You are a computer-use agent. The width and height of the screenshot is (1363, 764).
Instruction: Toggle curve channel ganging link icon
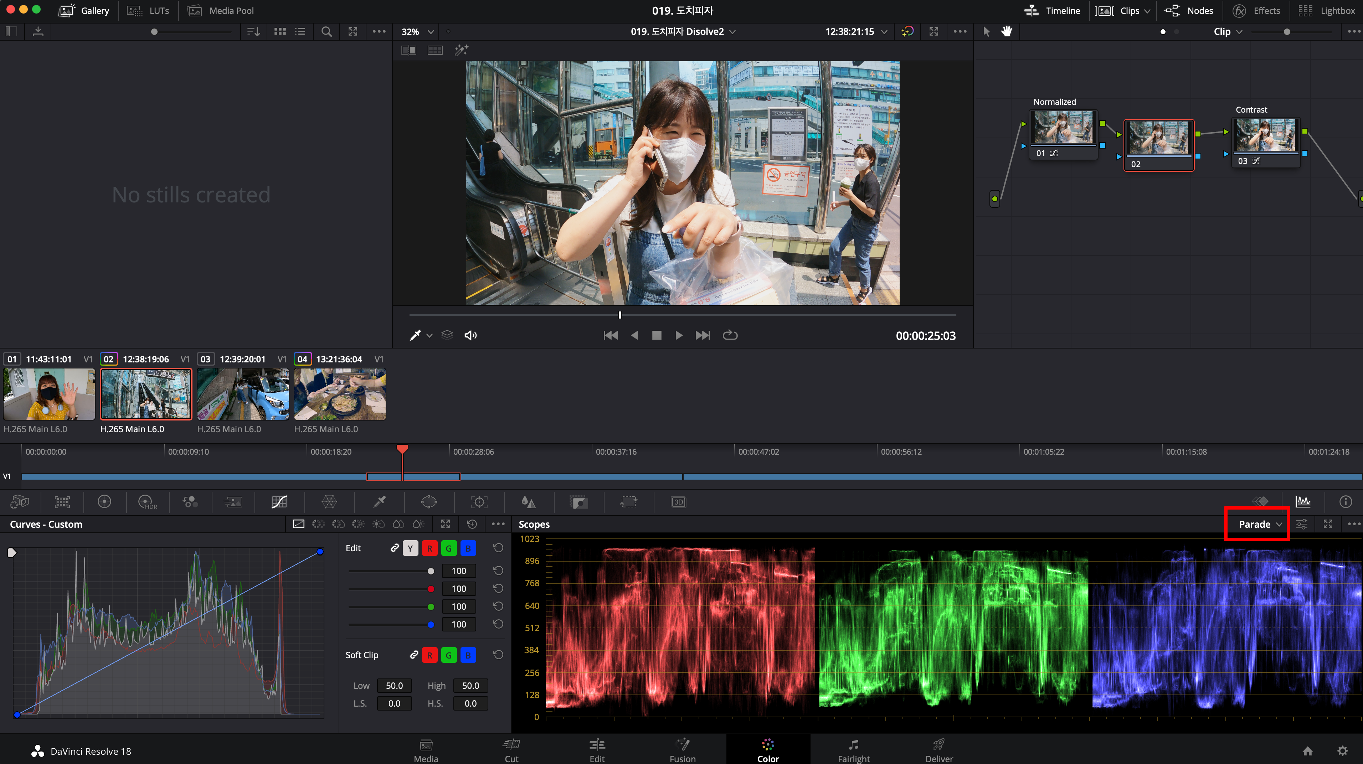click(x=395, y=548)
